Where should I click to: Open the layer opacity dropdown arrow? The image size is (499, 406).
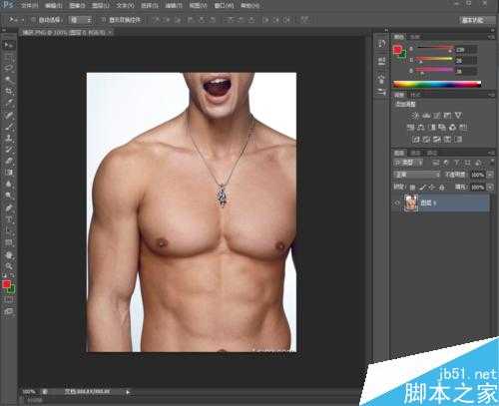pyautogui.click(x=490, y=175)
